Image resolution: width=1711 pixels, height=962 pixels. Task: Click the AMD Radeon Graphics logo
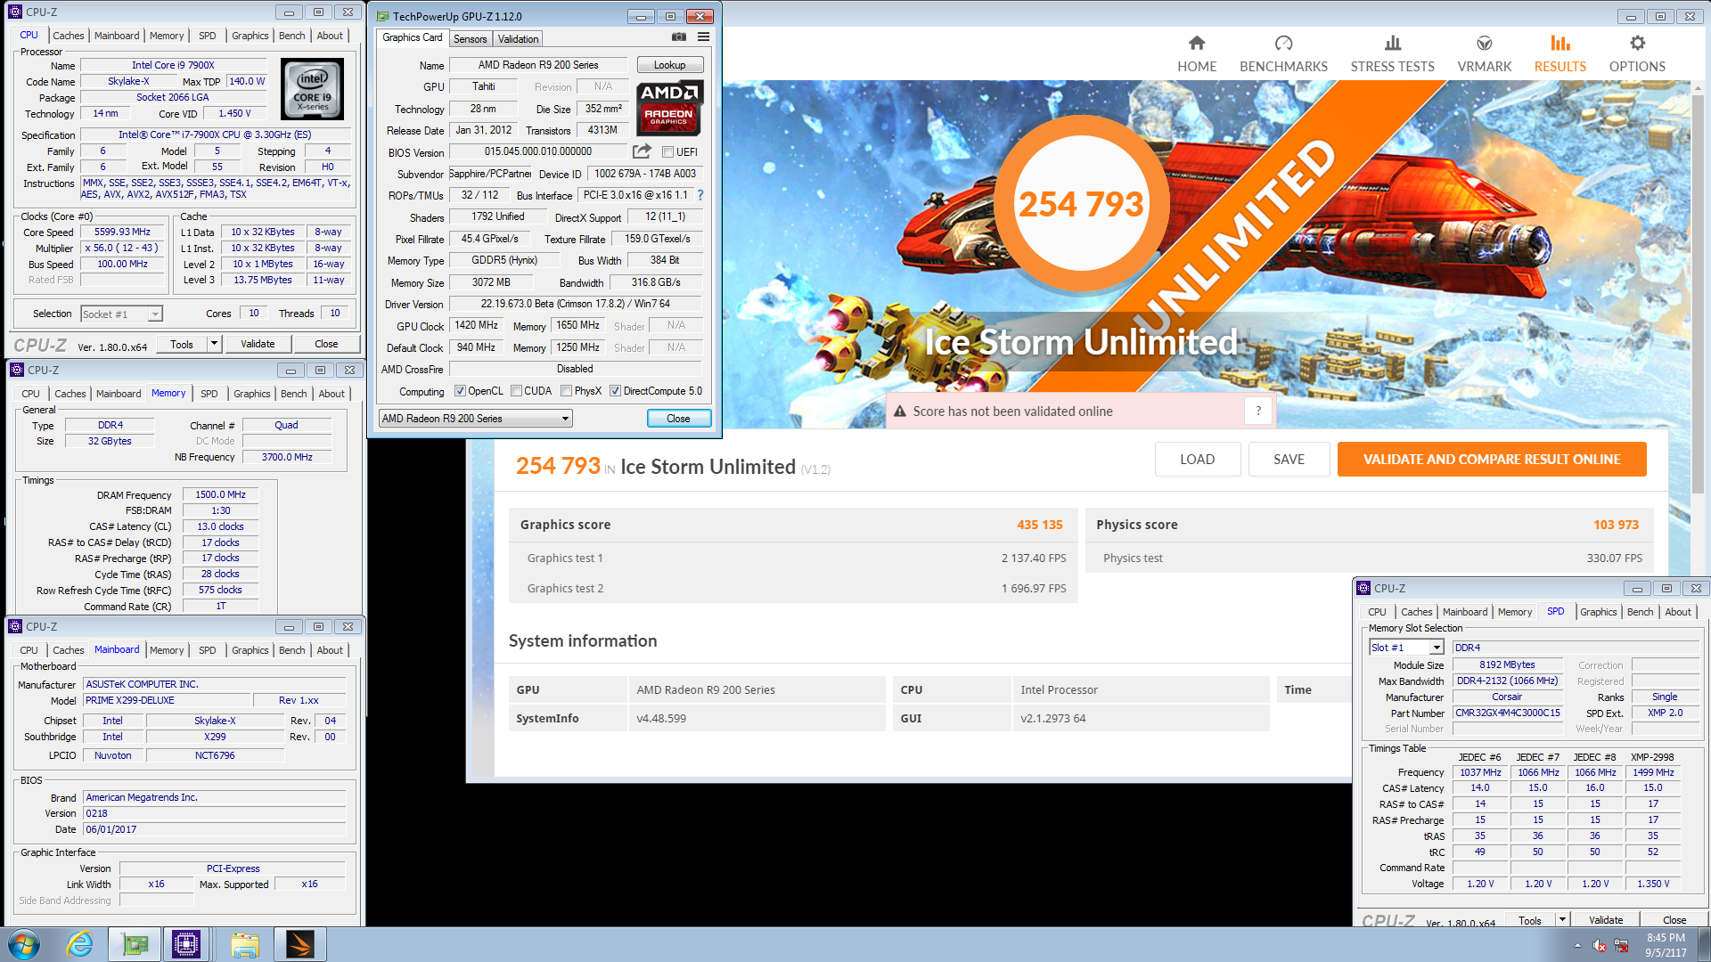669,108
